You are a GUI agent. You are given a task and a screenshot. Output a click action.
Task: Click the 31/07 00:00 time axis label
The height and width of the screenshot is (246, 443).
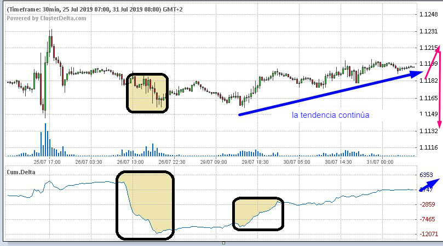[379, 162]
